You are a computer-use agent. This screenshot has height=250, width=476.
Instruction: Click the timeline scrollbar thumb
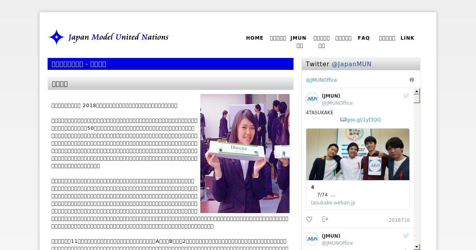417,99
